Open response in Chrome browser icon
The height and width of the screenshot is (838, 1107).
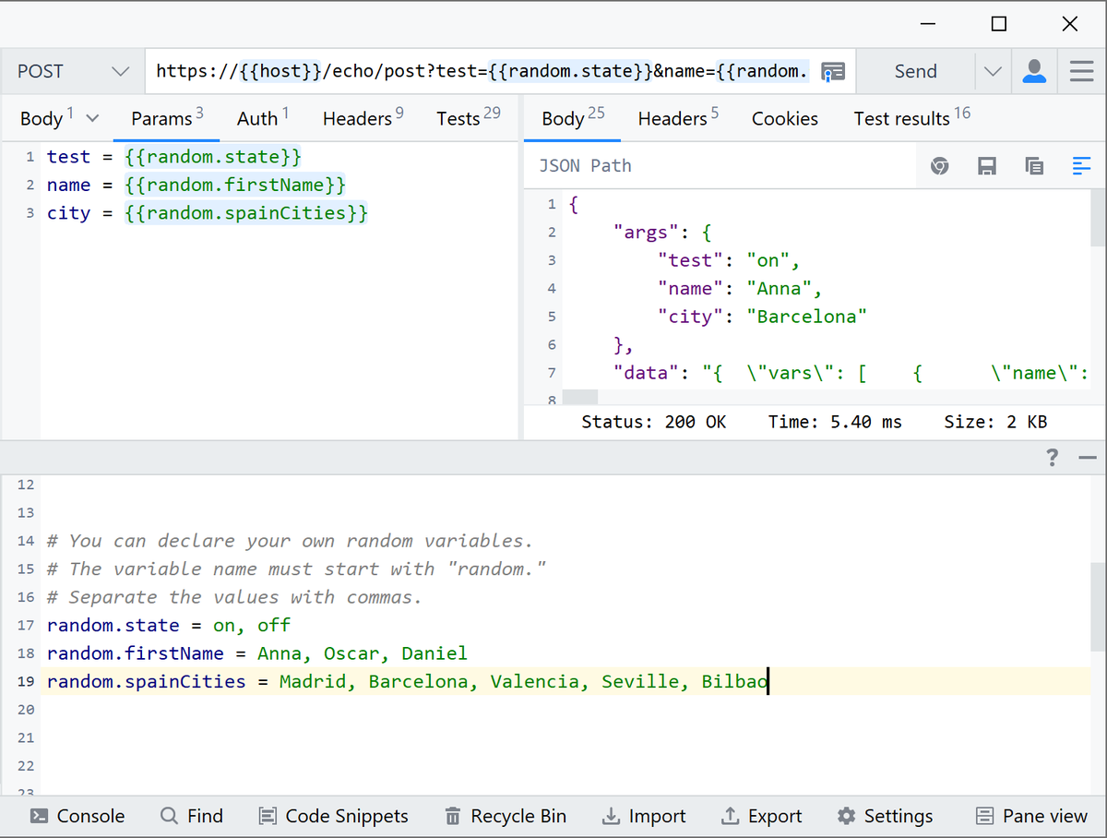click(x=940, y=166)
